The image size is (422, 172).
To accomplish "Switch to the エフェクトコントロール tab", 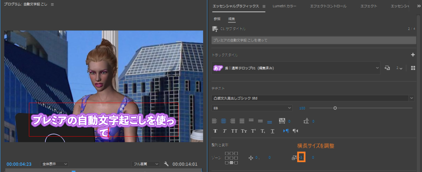I will point(328,6).
